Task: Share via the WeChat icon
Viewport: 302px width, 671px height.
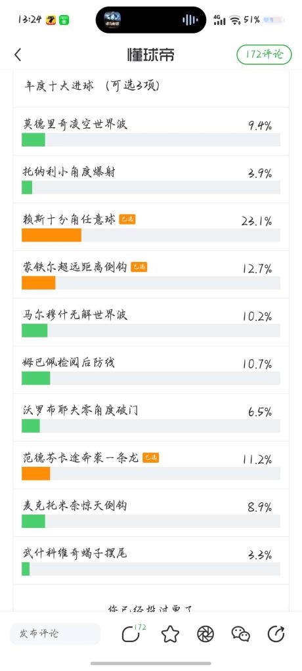Action: 241,634
